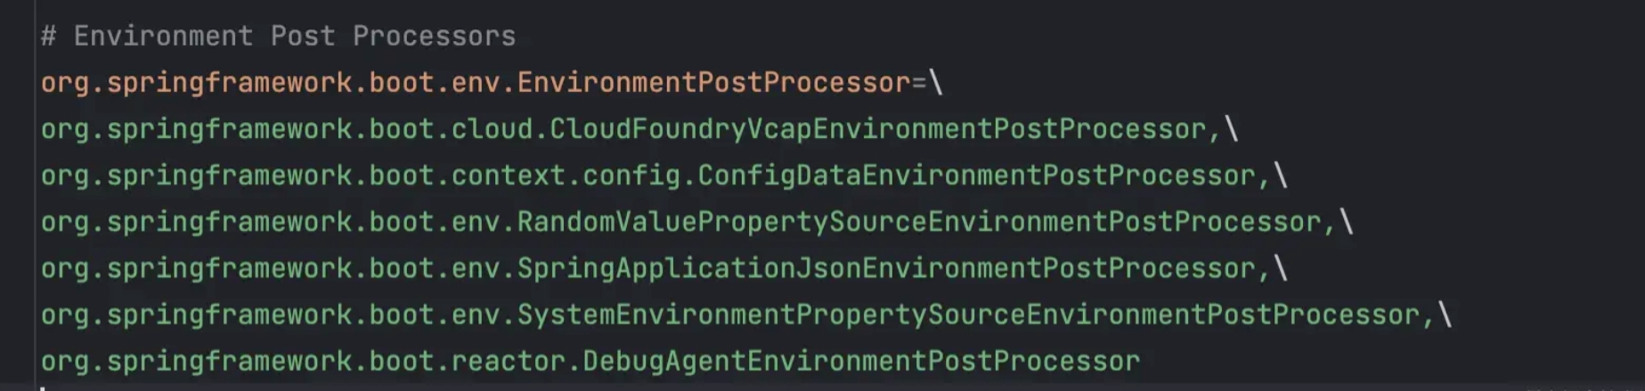This screenshot has width=1645, height=391.
Task: Click DebugAgentEnvironmentPostProcessor class name
Action: tap(861, 361)
